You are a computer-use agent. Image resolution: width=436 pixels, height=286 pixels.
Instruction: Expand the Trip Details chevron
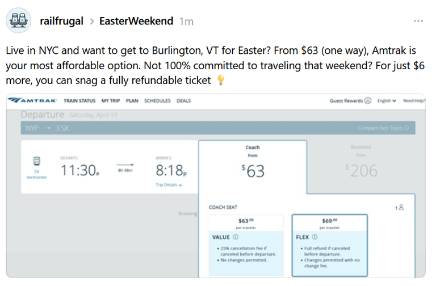pyautogui.click(x=181, y=185)
